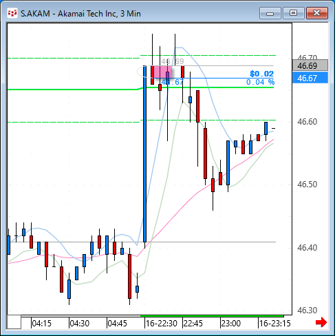Click the 04:30 time axis label
335x336 pixels.
pos(79,324)
